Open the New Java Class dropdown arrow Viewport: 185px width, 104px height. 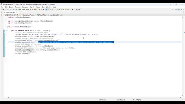(37, 10)
